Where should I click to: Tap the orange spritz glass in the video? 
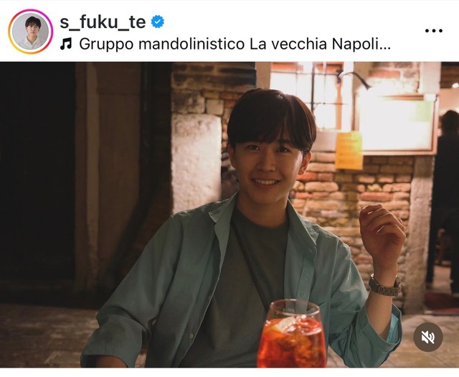pos(292,334)
